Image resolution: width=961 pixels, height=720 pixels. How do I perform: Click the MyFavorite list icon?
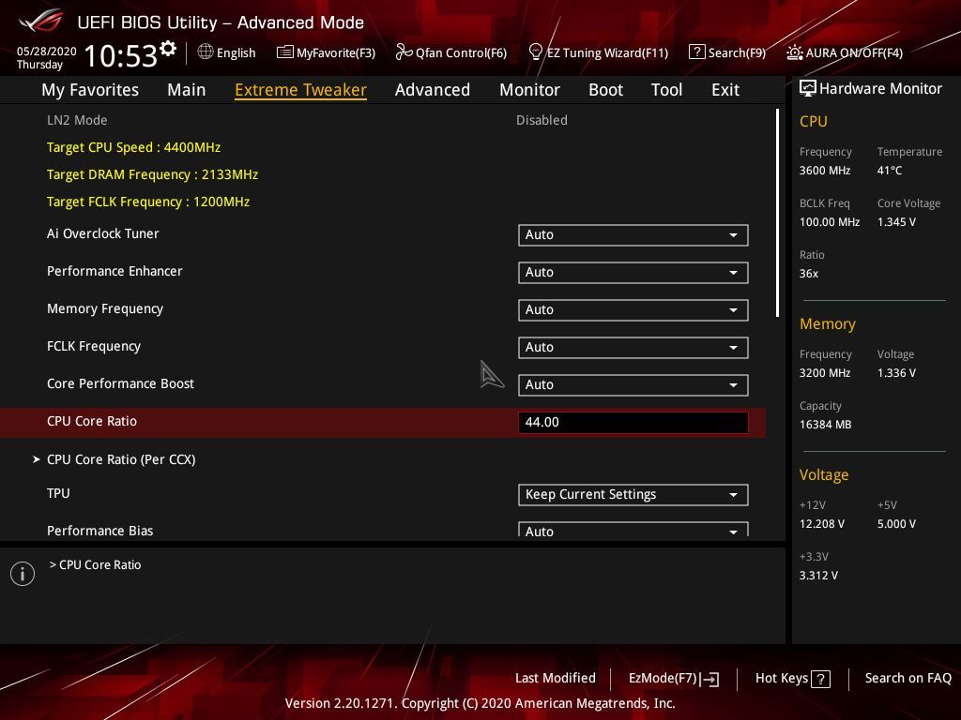pyautogui.click(x=285, y=52)
